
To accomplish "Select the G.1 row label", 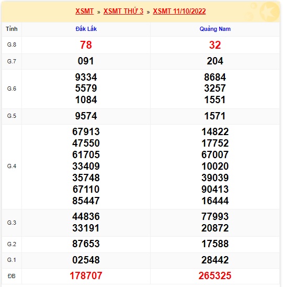I will point(12,260).
